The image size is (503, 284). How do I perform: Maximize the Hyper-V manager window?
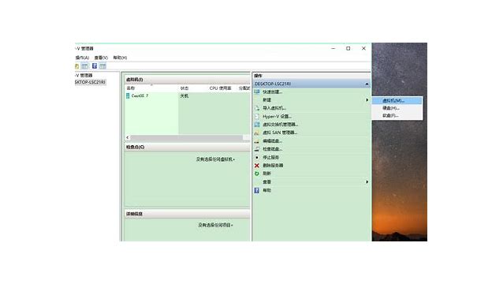pyautogui.click(x=348, y=48)
